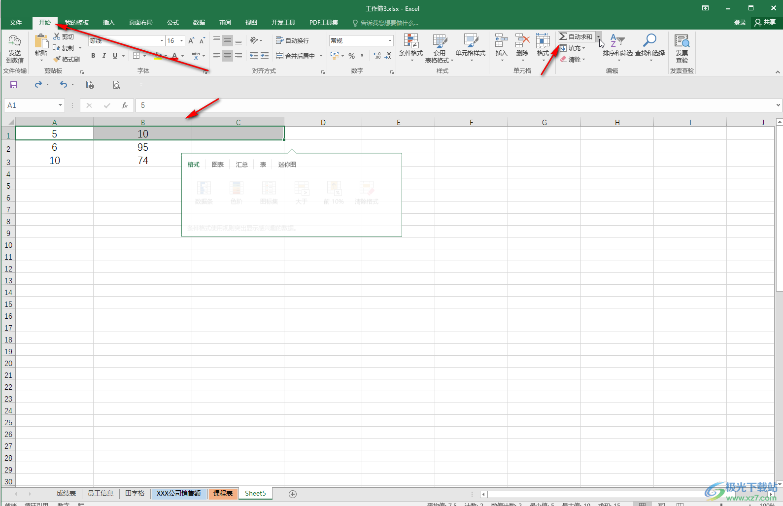This screenshot has width=783, height=506.
Task: Expand the Clear (清除) dropdown
Action: click(x=584, y=60)
